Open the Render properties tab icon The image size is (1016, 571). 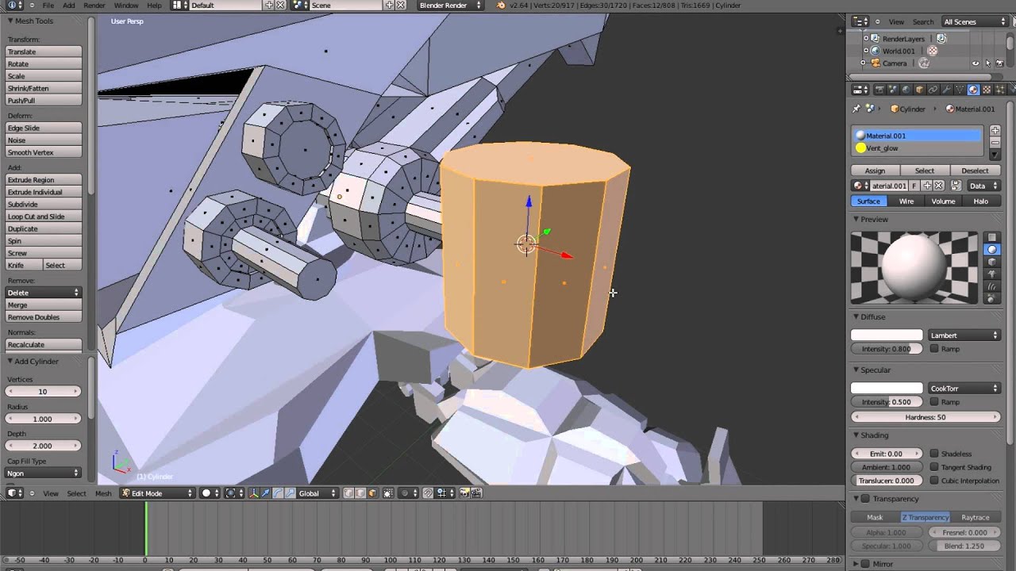pyautogui.click(x=879, y=90)
